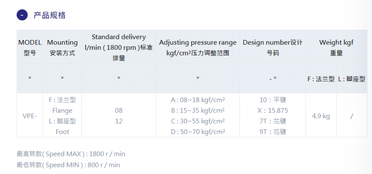Click the Speed MAX 1800 r/min line
372x174 pixels.
coord(71,154)
